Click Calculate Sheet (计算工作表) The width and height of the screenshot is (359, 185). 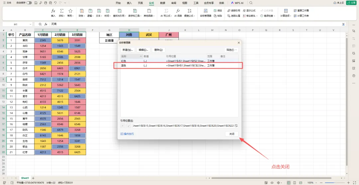click(301, 16)
